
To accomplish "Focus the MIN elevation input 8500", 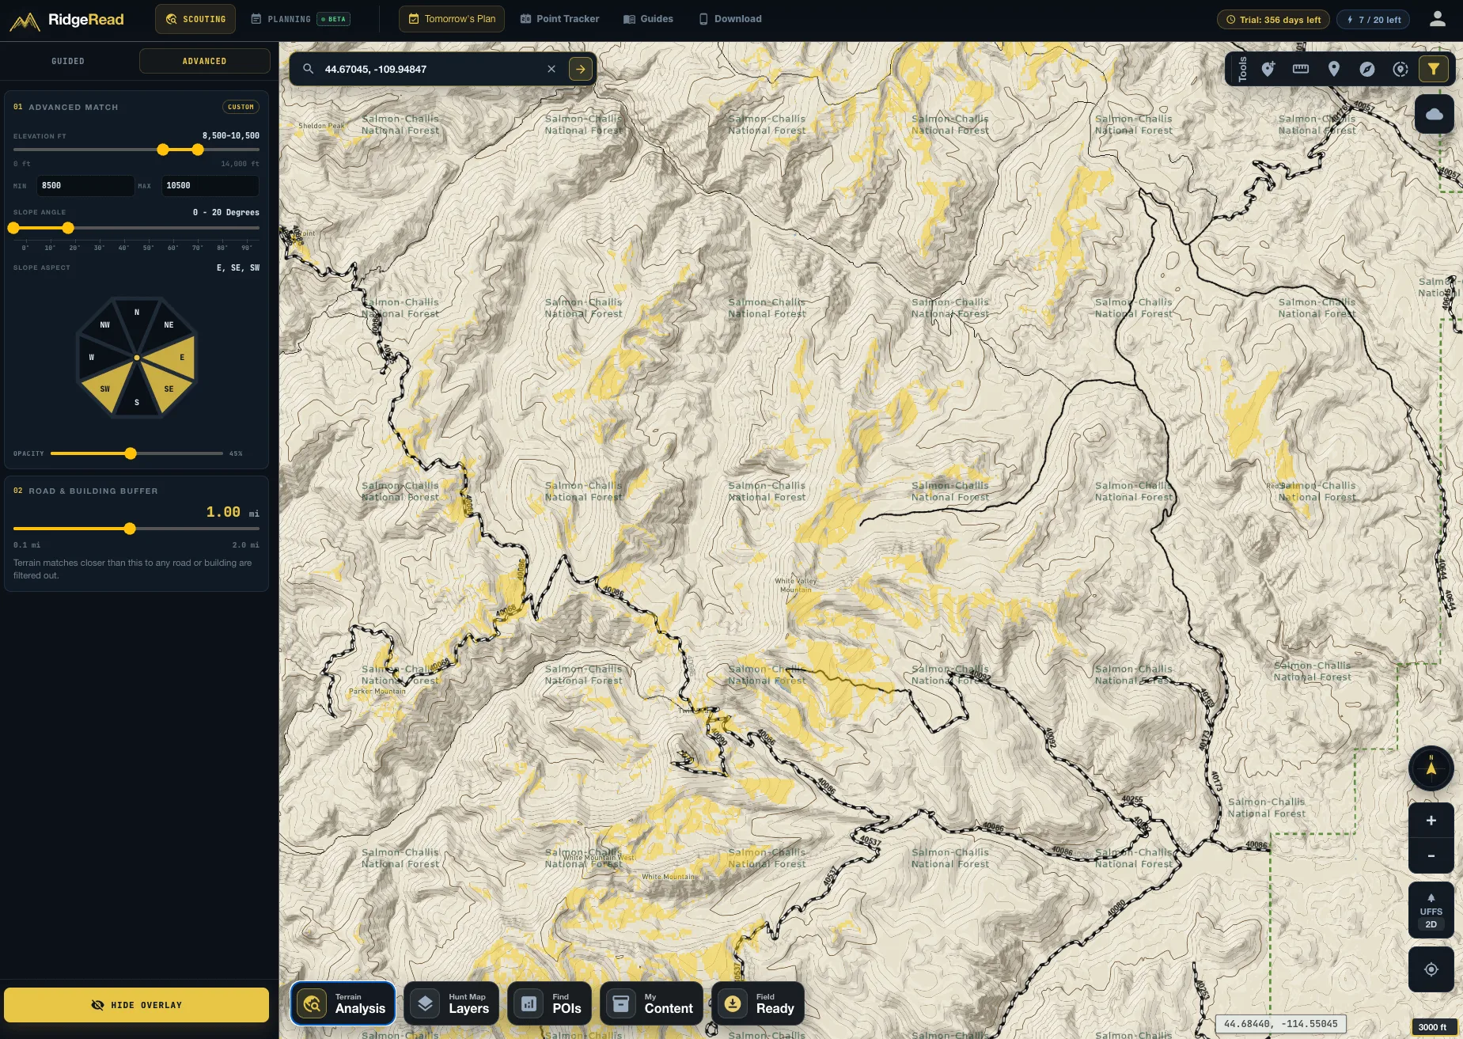I will pos(85,186).
